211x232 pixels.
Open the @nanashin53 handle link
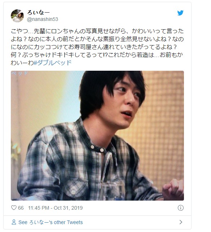tap(43, 19)
